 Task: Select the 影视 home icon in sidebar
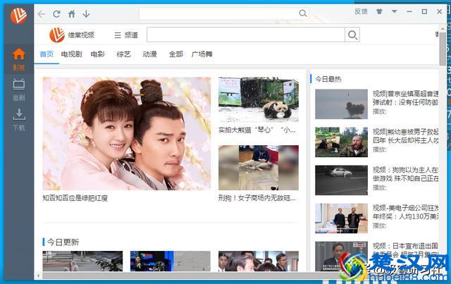(x=19, y=59)
